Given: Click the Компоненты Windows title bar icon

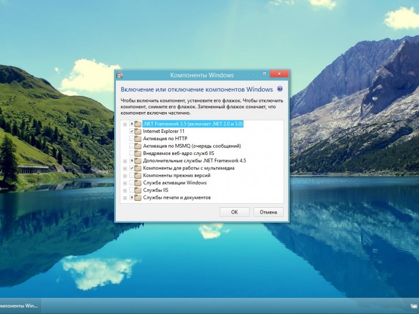Looking at the screenshot, I should 119,75.
